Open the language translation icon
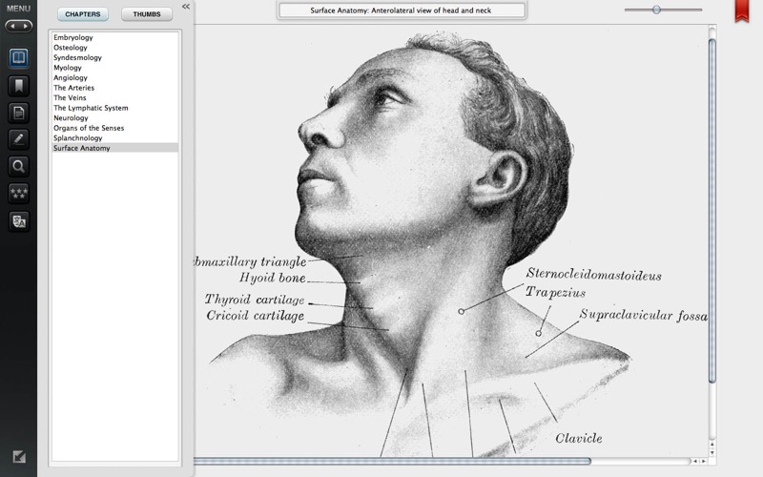 coord(18,221)
